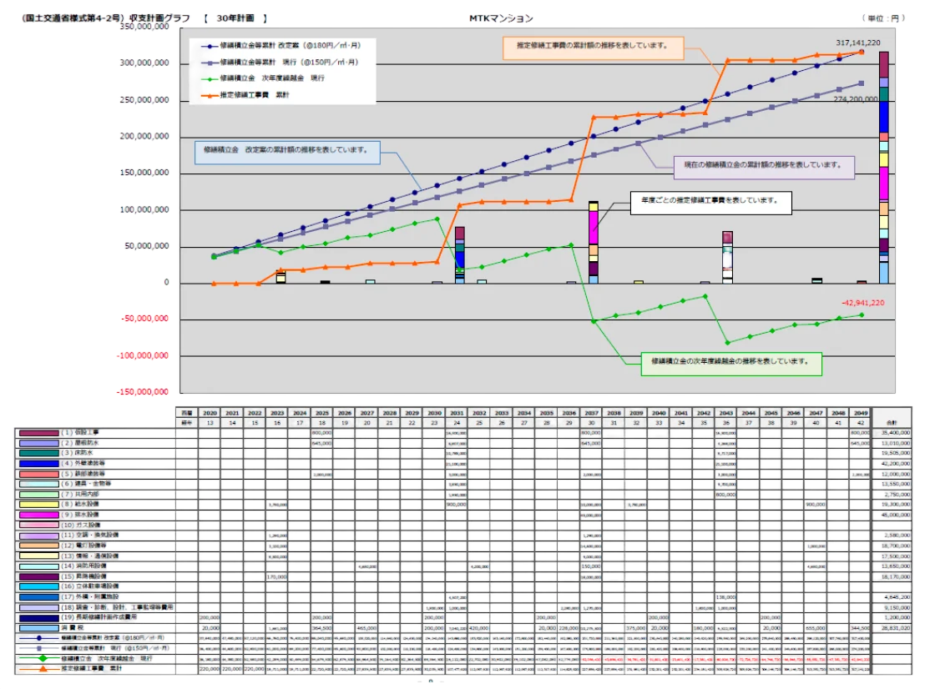Select the 2049 year column header

tap(861, 413)
